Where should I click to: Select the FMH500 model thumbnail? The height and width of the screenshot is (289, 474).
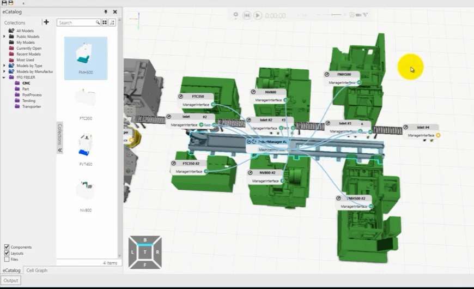[86, 58]
